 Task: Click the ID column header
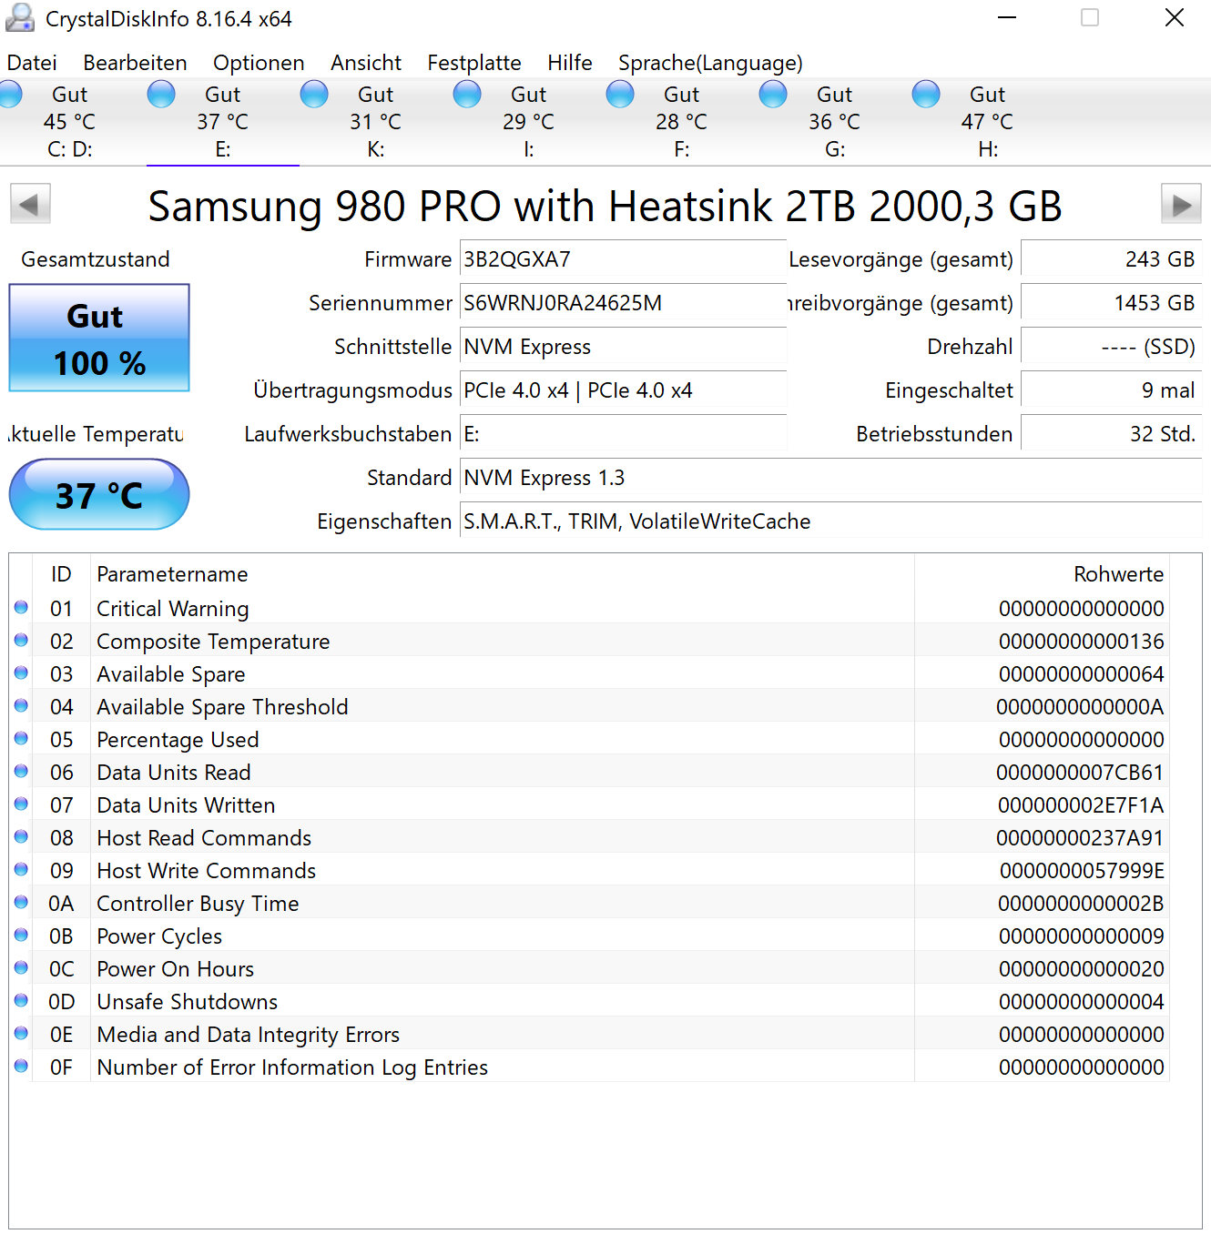click(61, 574)
